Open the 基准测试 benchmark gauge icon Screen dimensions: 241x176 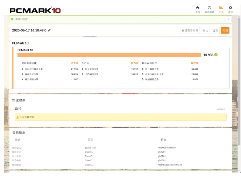209,8
